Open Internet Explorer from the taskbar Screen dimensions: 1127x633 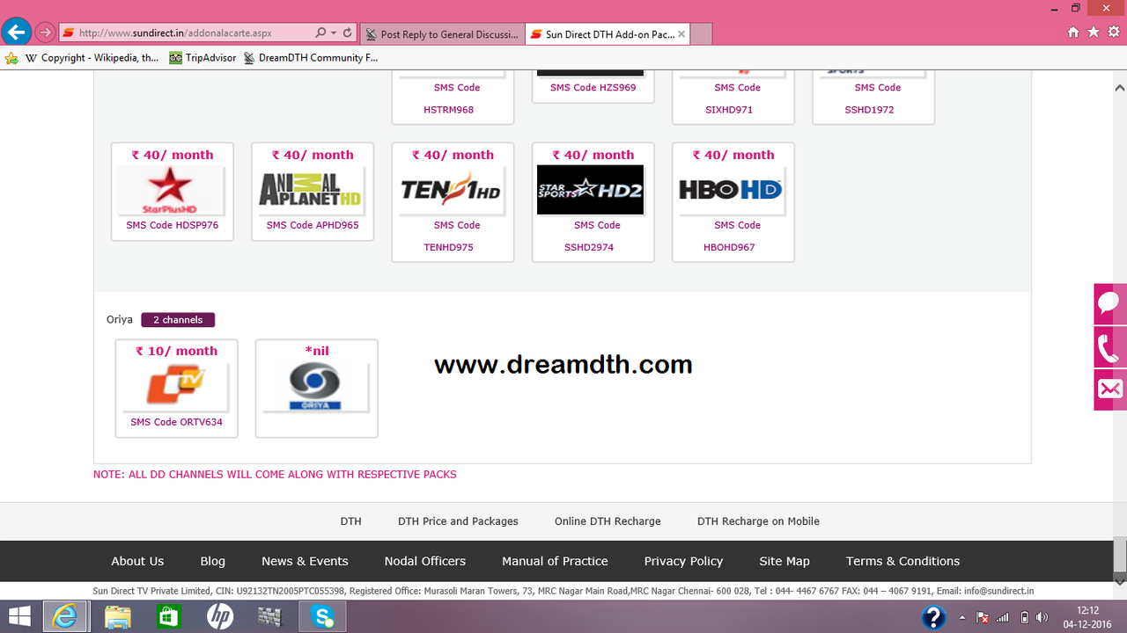coord(65,616)
